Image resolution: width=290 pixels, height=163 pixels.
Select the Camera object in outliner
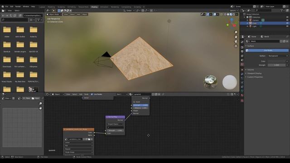point(256,20)
